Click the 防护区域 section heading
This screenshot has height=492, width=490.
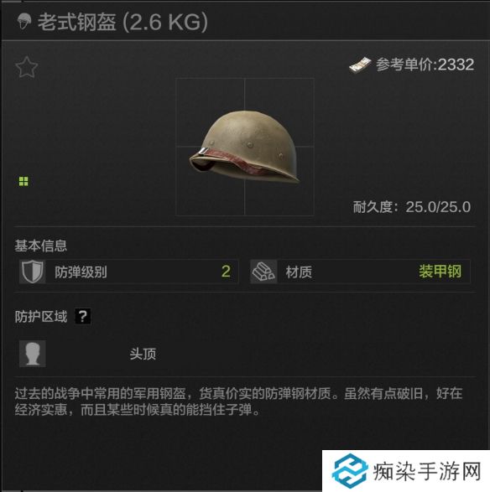click(41, 317)
